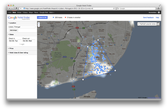Click the Lisbon, Portugal location field
Image resolution: width=168 pixels, height=110 pixels.
pos(22,27)
